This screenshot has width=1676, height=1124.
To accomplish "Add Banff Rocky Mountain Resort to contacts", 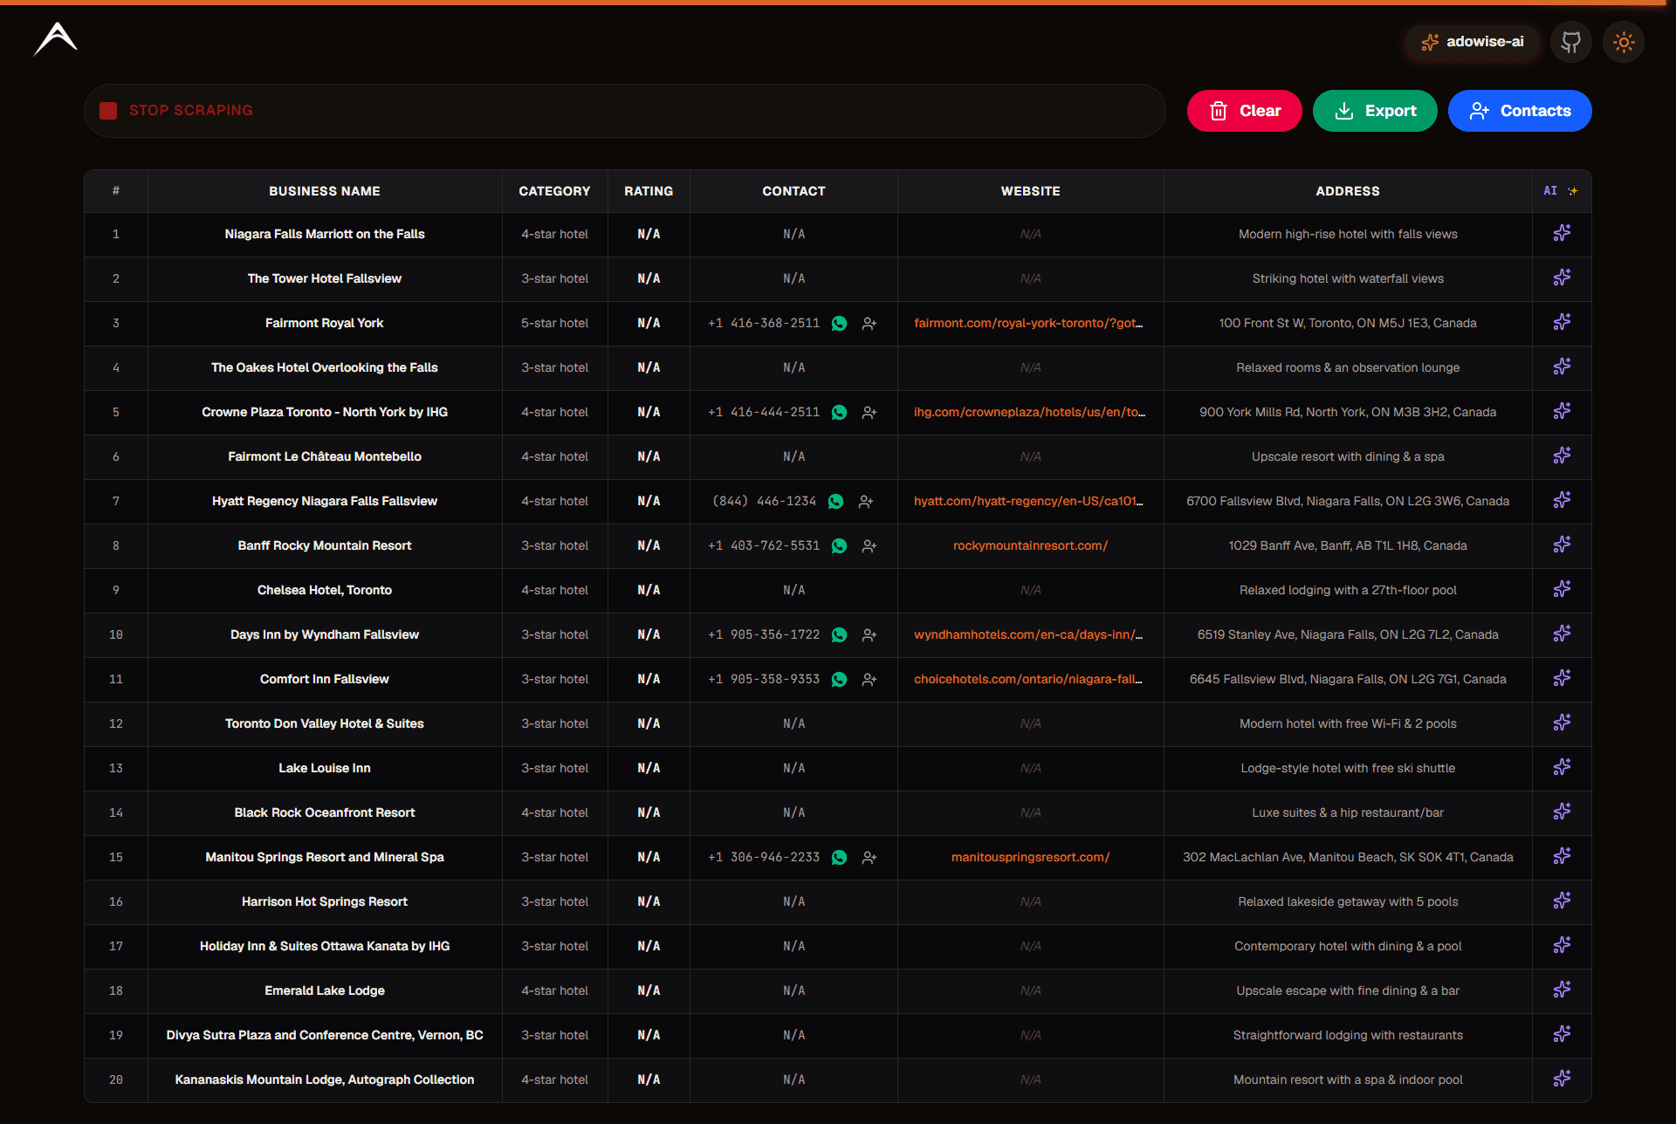I will pyautogui.click(x=869, y=545).
